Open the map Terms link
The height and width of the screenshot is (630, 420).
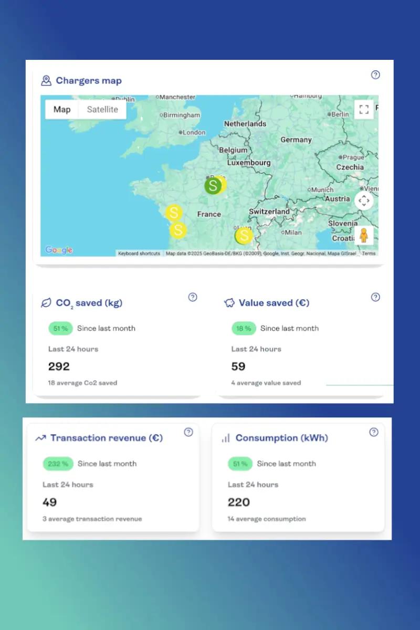click(x=369, y=254)
